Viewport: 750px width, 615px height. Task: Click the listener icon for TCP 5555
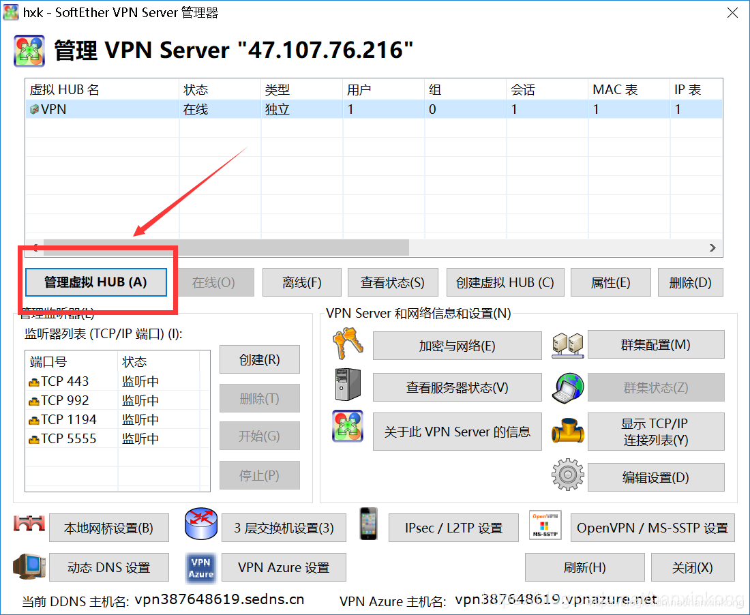34,440
